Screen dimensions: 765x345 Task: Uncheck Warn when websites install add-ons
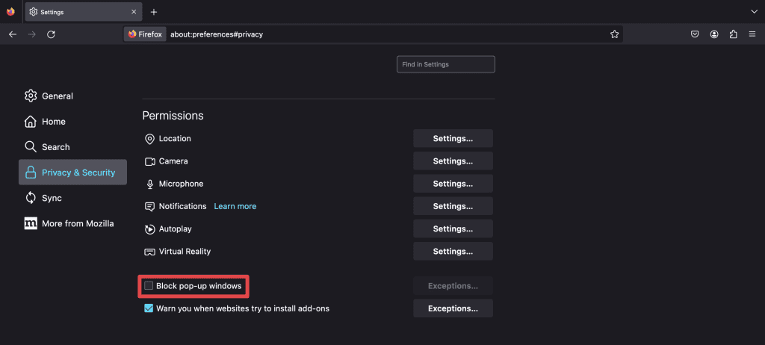149,308
